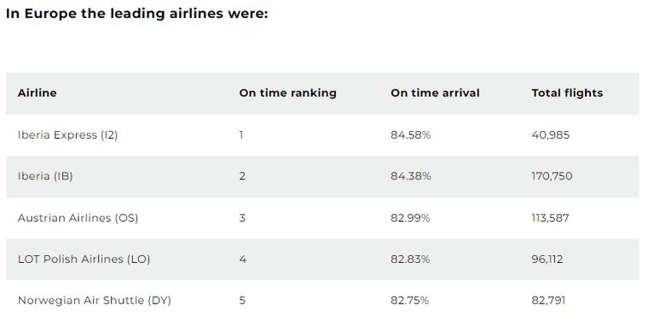Screen dimensions: 648x319
Task: Click the 82.83% on time arrival value
Action: pos(410,259)
